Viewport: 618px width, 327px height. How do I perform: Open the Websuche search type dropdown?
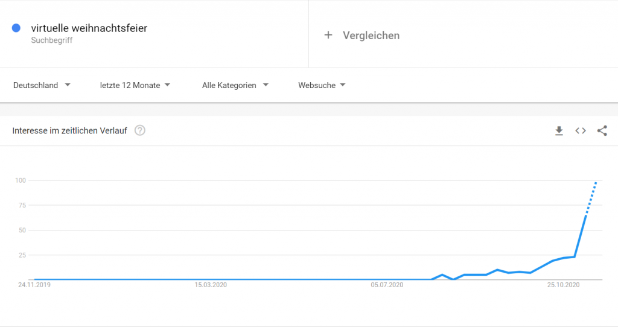click(x=322, y=85)
